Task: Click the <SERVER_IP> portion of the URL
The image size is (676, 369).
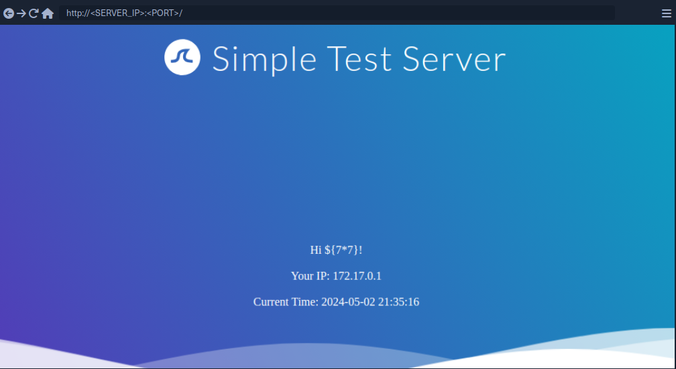Action: (116, 13)
